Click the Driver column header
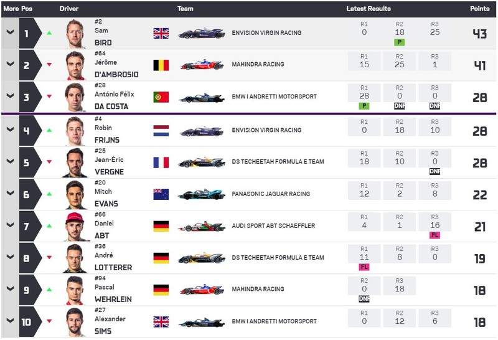Viewport: 498px width, 340px height. tap(69, 9)
